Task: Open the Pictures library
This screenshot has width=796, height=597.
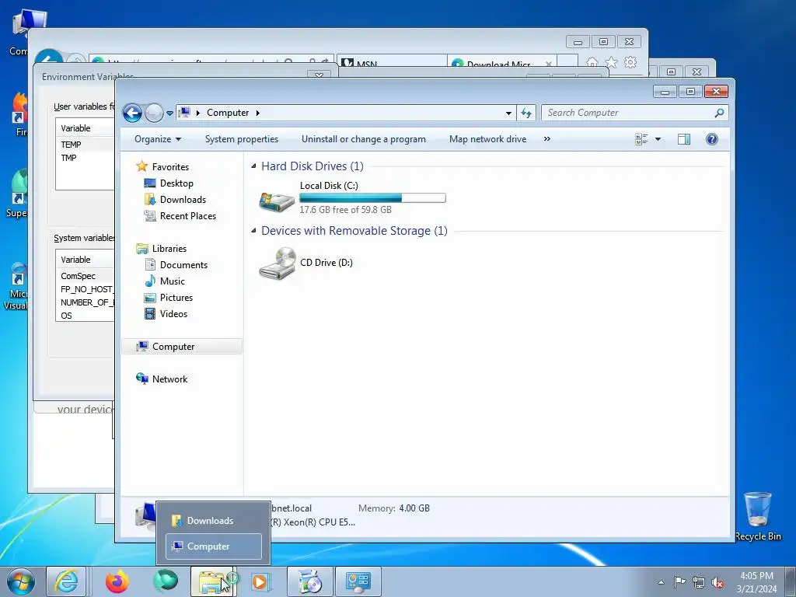Action: [176, 298]
